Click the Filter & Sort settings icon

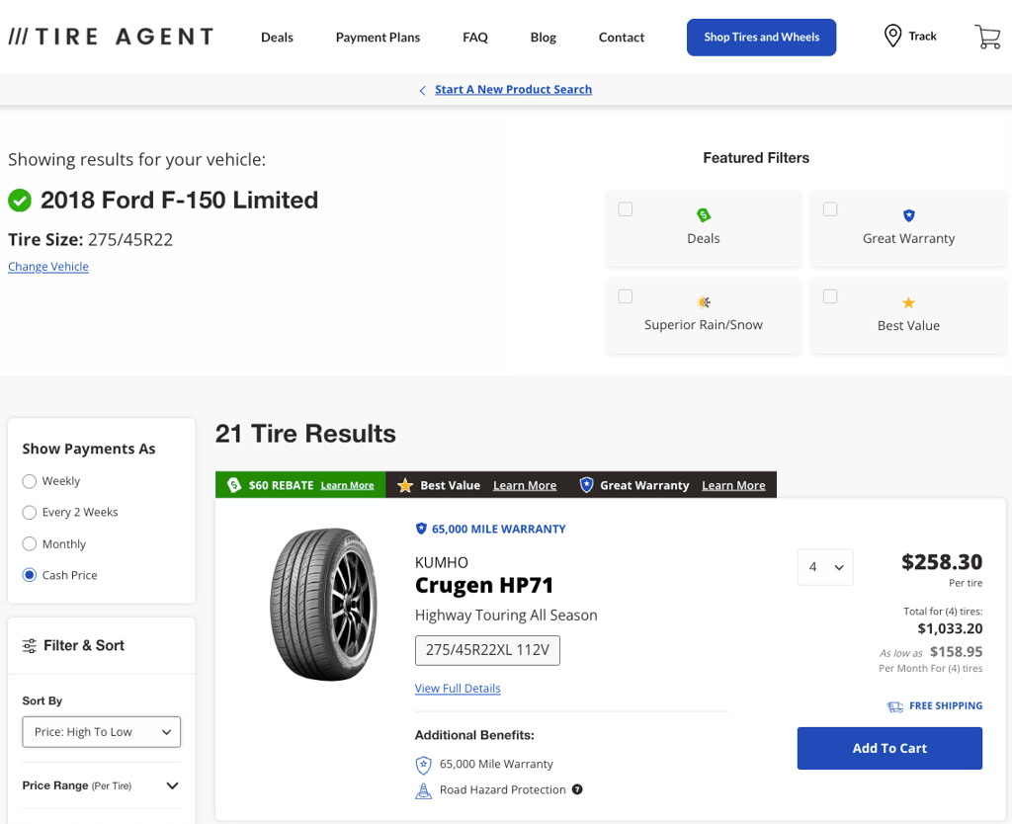coord(30,645)
